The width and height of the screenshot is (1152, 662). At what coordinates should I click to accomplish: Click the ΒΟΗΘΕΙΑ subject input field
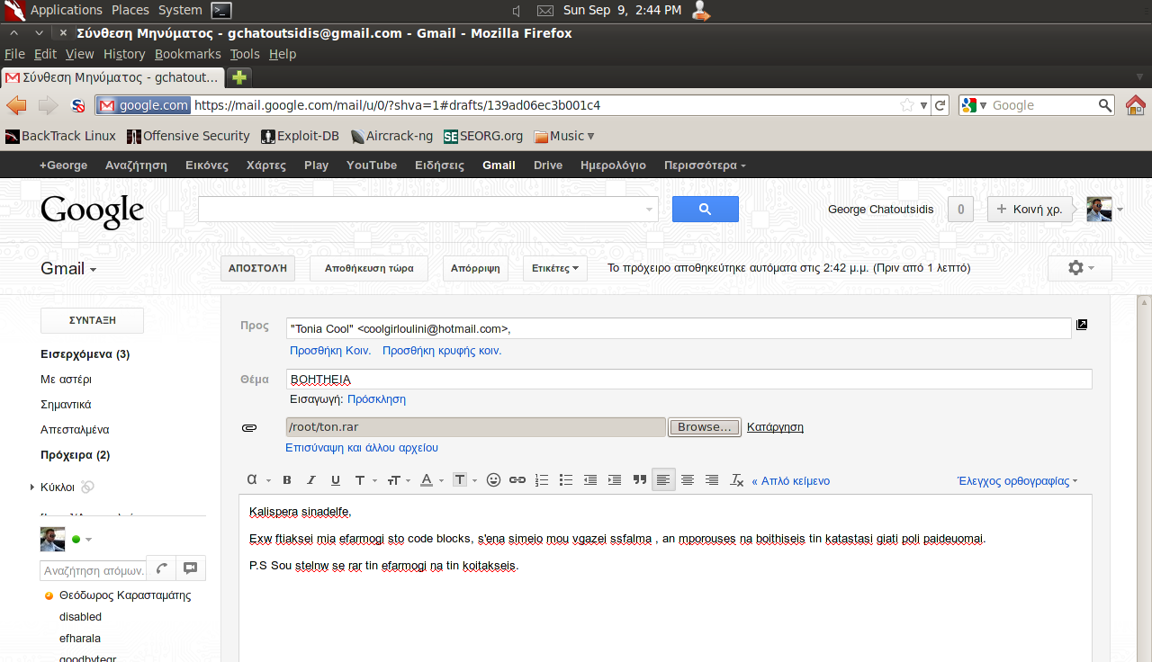tap(689, 380)
